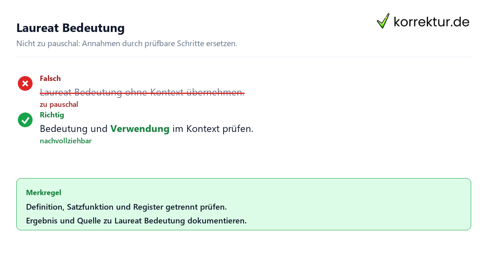Click the green Merkregel box background
This screenshot has width=487, height=255.
[243, 204]
